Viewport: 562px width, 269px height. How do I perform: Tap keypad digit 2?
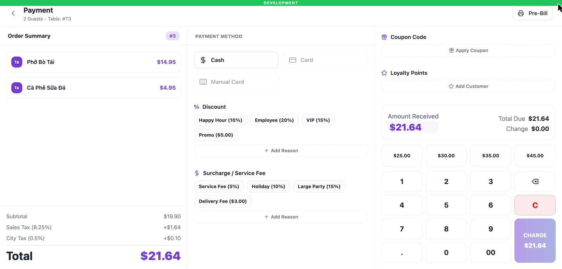click(x=446, y=181)
